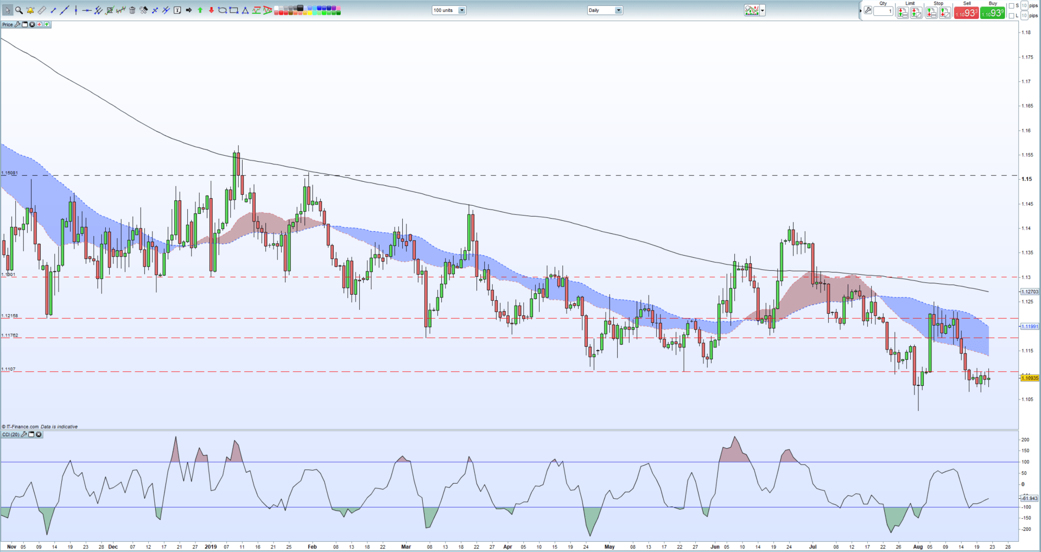This screenshot has width=1041, height=552.
Task: Click the 1.10935 current price tag
Action: [x=1030, y=378]
